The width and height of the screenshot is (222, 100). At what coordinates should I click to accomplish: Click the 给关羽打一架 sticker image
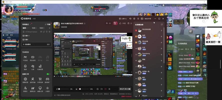click(x=214, y=36)
